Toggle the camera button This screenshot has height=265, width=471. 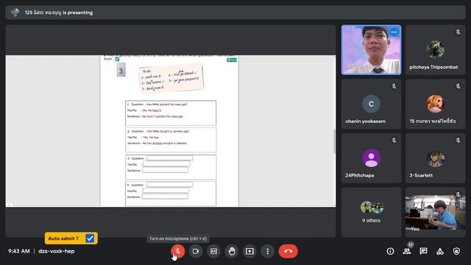(196, 251)
